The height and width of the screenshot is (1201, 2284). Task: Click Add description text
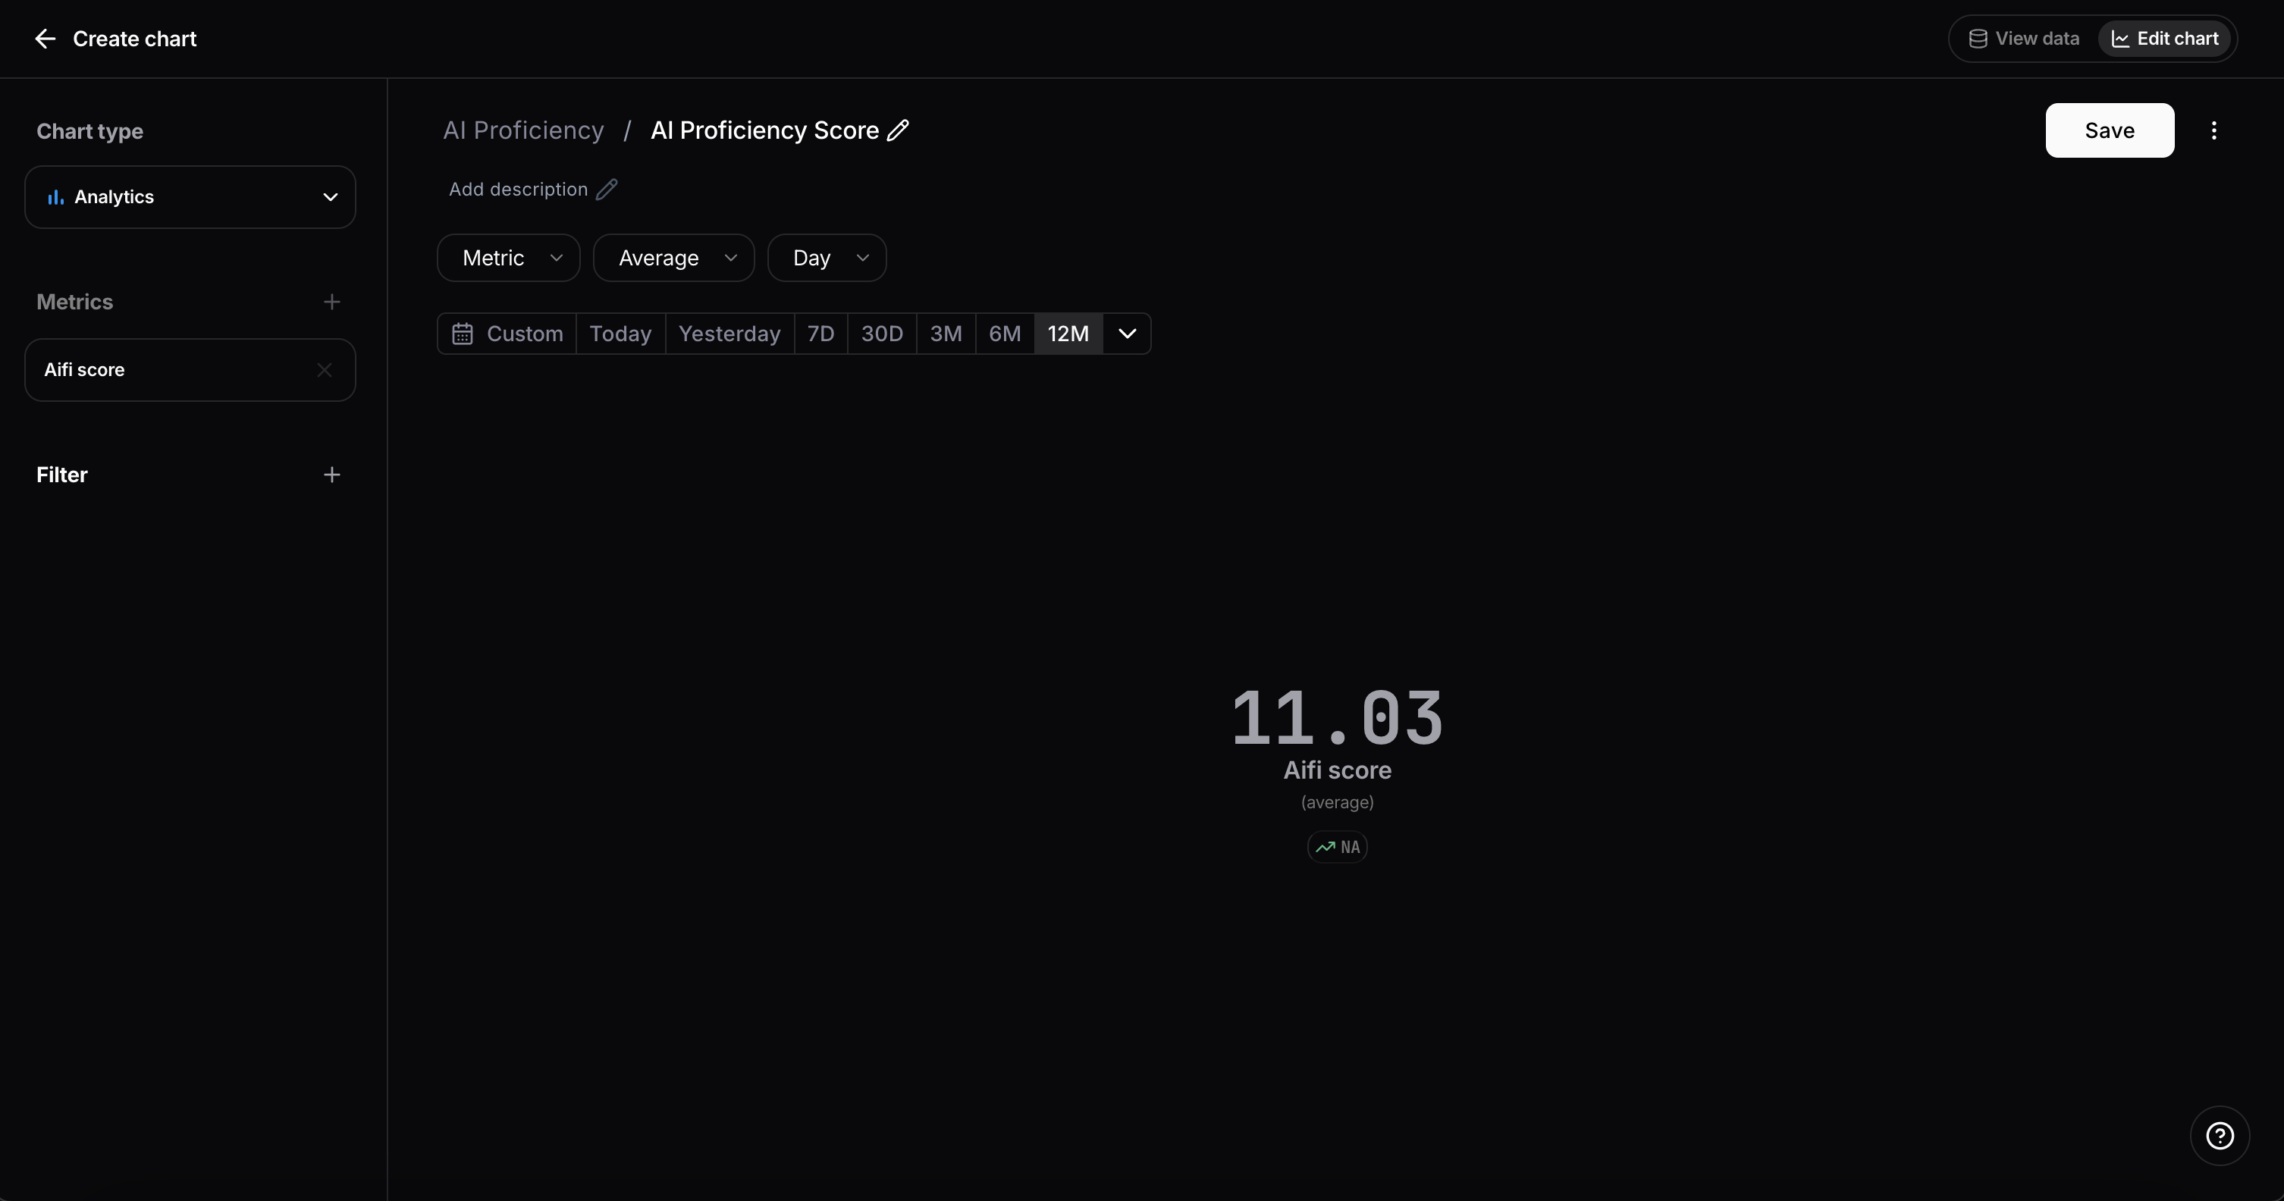tap(518, 190)
